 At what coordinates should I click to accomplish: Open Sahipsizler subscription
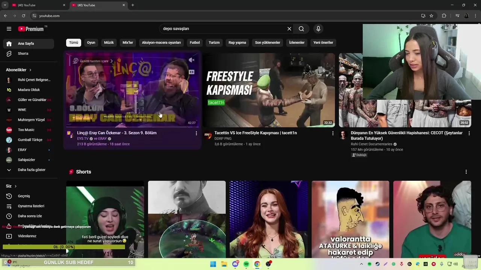point(29,160)
